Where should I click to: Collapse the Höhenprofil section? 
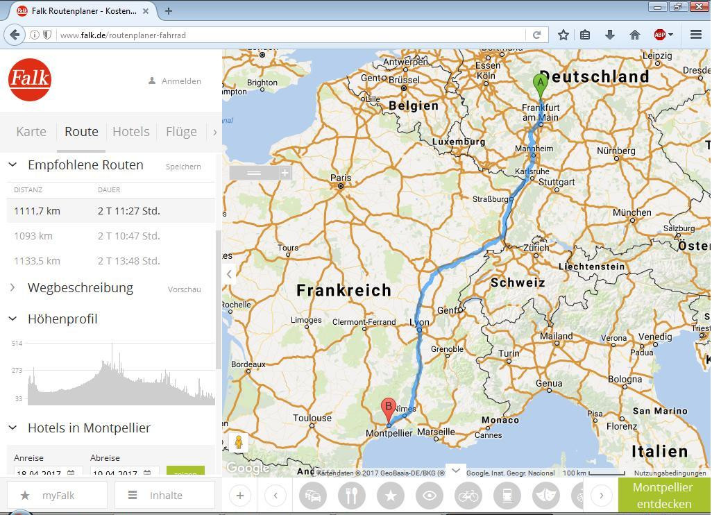pyautogui.click(x=12, y=319)
